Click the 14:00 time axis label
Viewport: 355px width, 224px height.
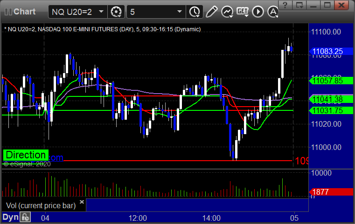[211, 218]
